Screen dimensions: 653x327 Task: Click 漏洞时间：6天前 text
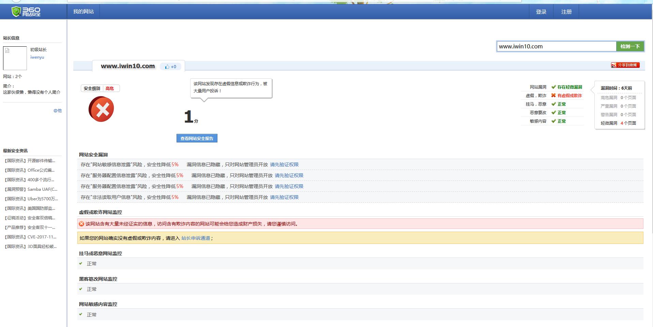pos(616,88)
